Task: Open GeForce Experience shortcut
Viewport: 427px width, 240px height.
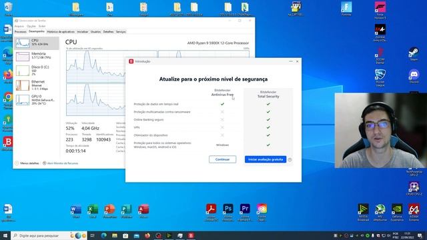Action: [397, 212]
